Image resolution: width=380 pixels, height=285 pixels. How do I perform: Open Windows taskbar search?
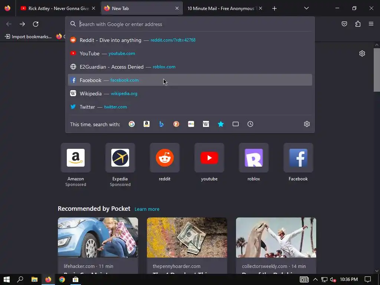pyautogui.click(x=20, y=279)
